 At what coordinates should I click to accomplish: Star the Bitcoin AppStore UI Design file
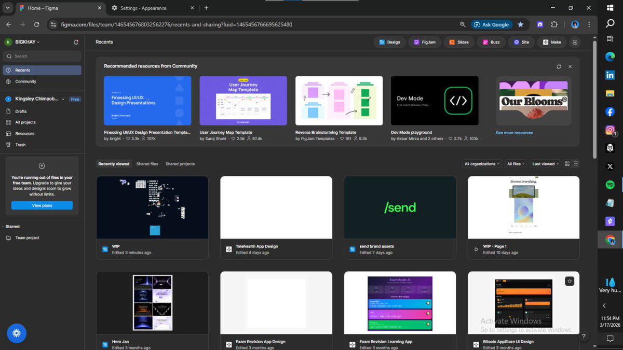[570, 281]
